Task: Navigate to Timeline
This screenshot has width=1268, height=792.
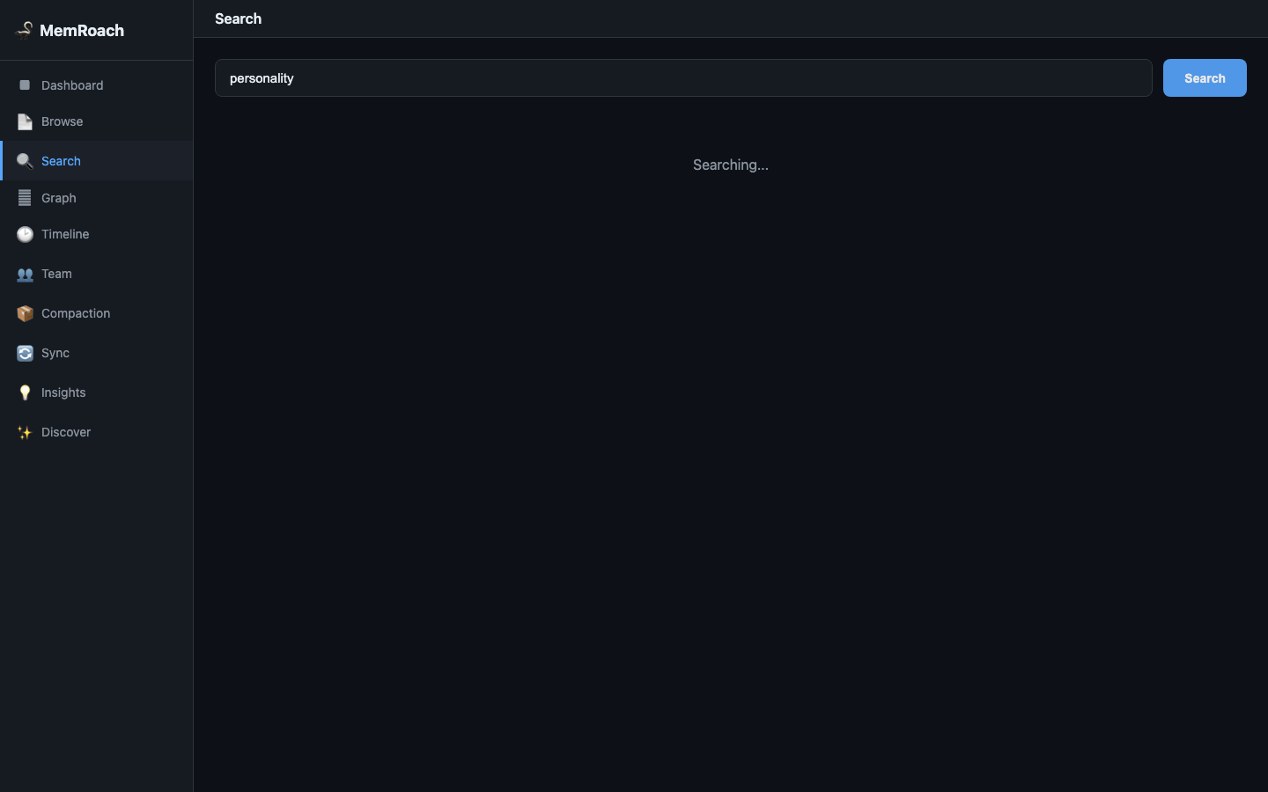Action: (97, 234)
